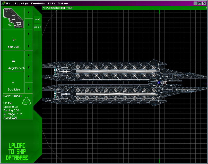Click the ship name Kiruna3
The height and width of the screenshot is (164, 208).
pyautogui.click(x=12, y=96)
